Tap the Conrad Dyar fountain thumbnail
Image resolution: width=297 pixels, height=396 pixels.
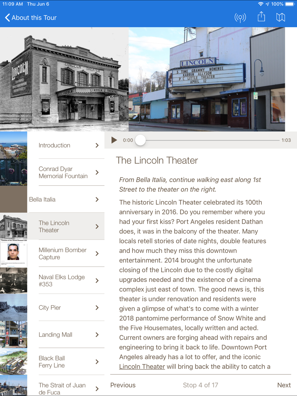pyautogui.click(x=14, y=172)
